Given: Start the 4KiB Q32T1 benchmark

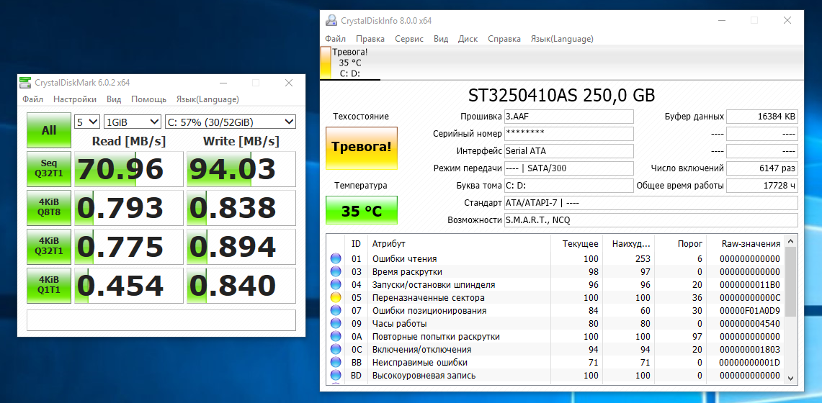Looking at the screenshot, I should [x=49, y=247].
